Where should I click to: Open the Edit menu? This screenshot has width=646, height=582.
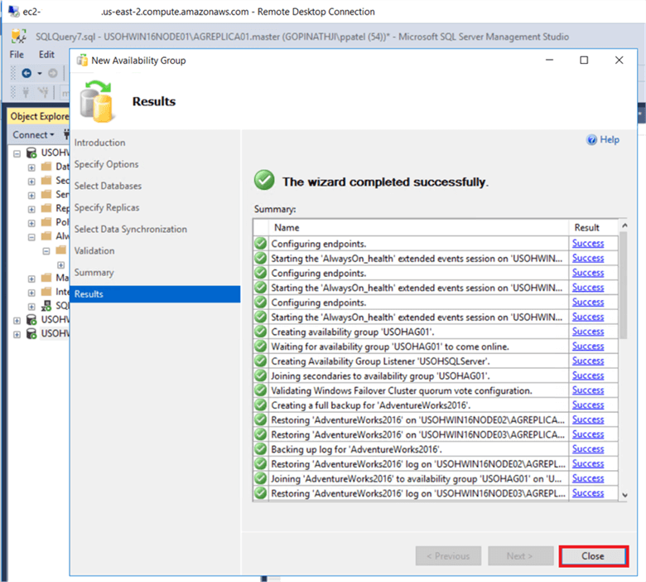[46, 55]
